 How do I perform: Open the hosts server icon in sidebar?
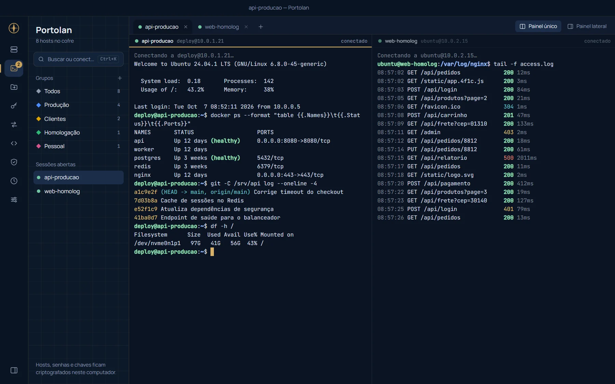click(x=14, y=49)
